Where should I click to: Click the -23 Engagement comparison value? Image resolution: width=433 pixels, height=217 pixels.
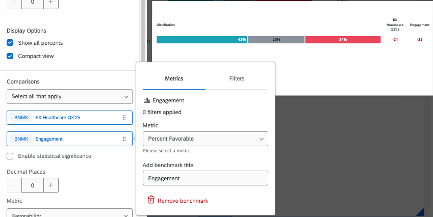pyautogui.click(x=420, y=39)
